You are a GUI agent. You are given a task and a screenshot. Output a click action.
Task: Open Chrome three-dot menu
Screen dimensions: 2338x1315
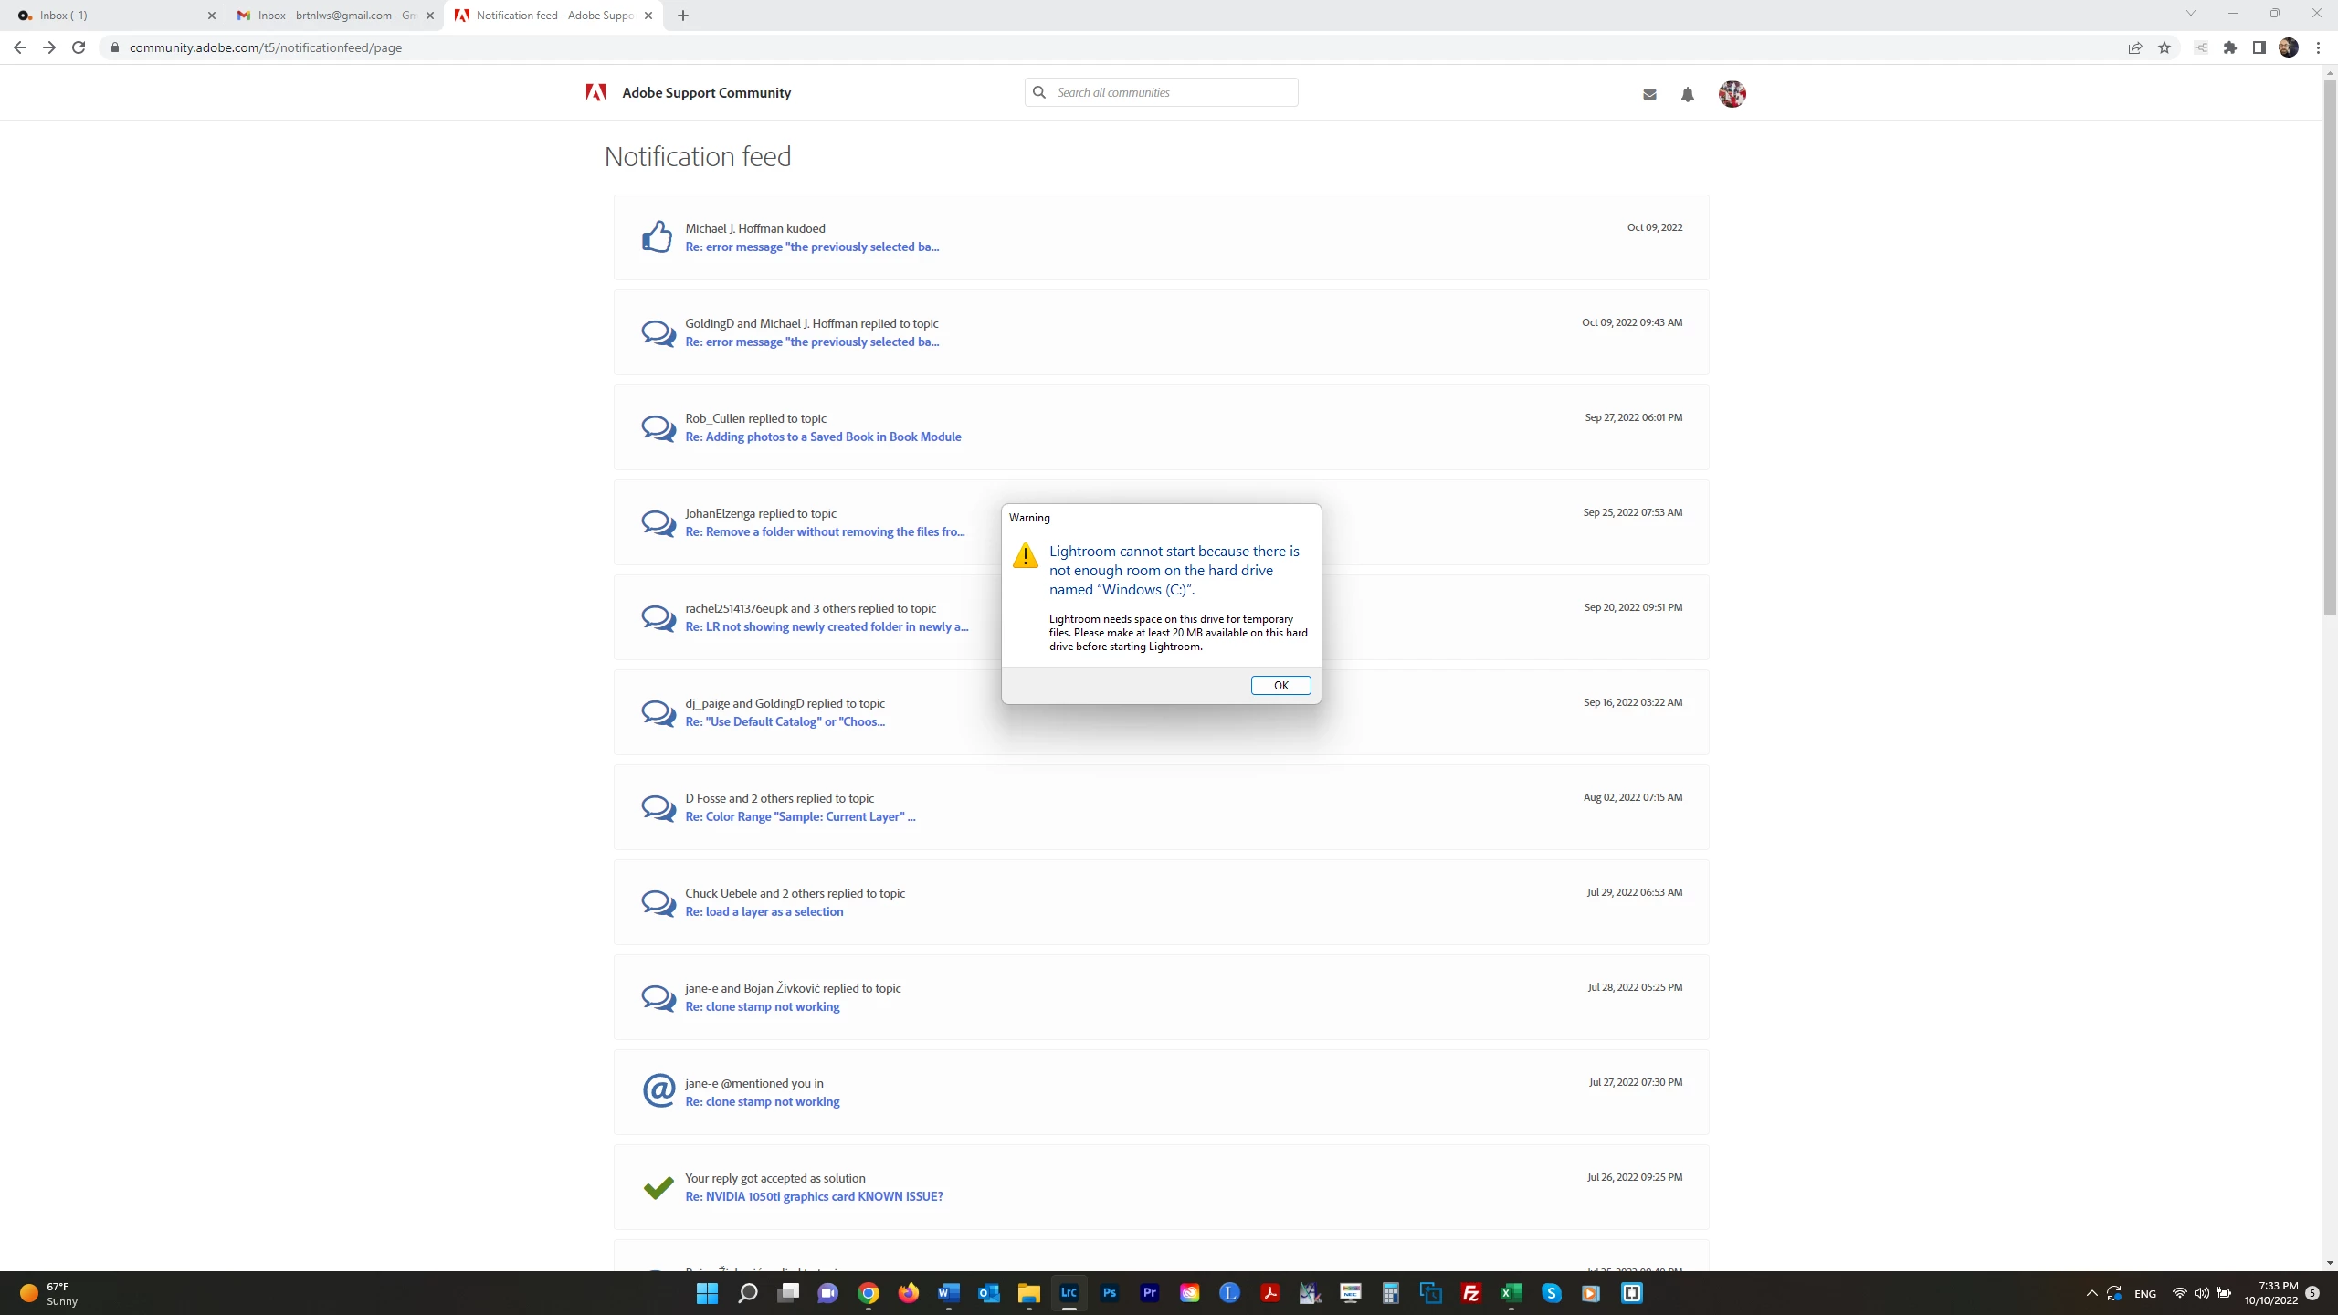coord(2318,47)
